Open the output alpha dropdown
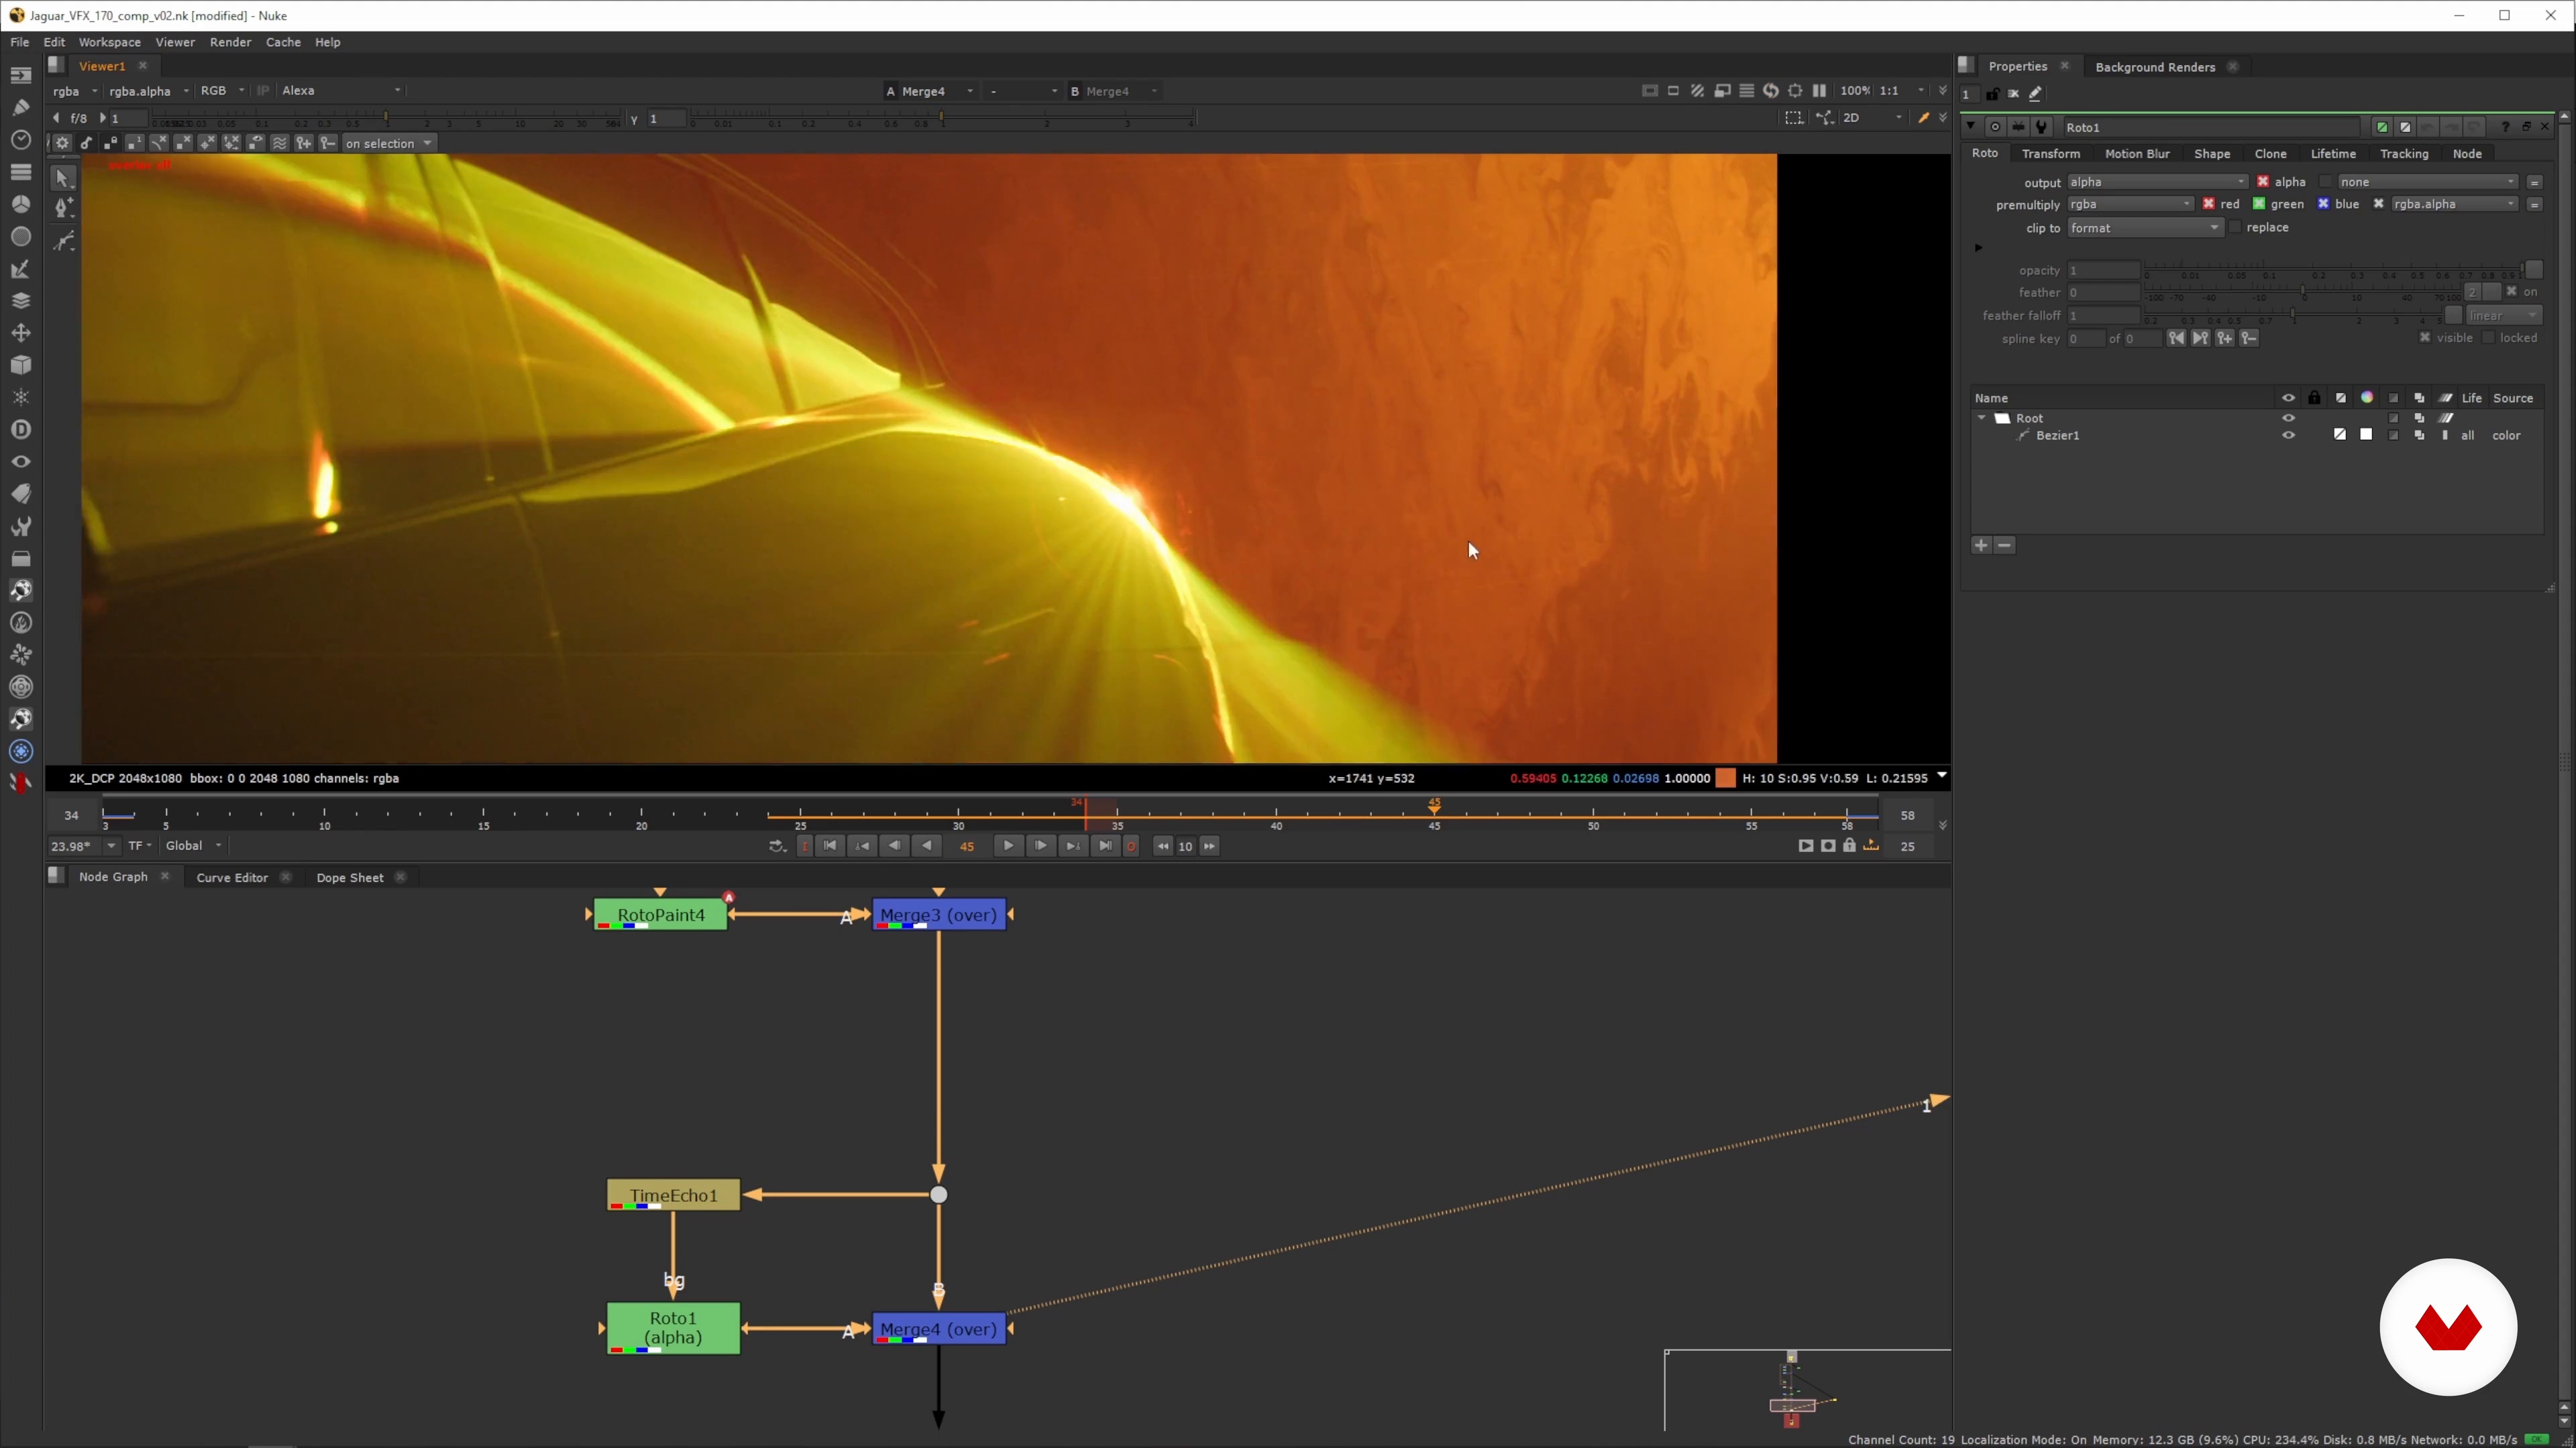The image size is (2576, 1448). (x=2157, y=182)
